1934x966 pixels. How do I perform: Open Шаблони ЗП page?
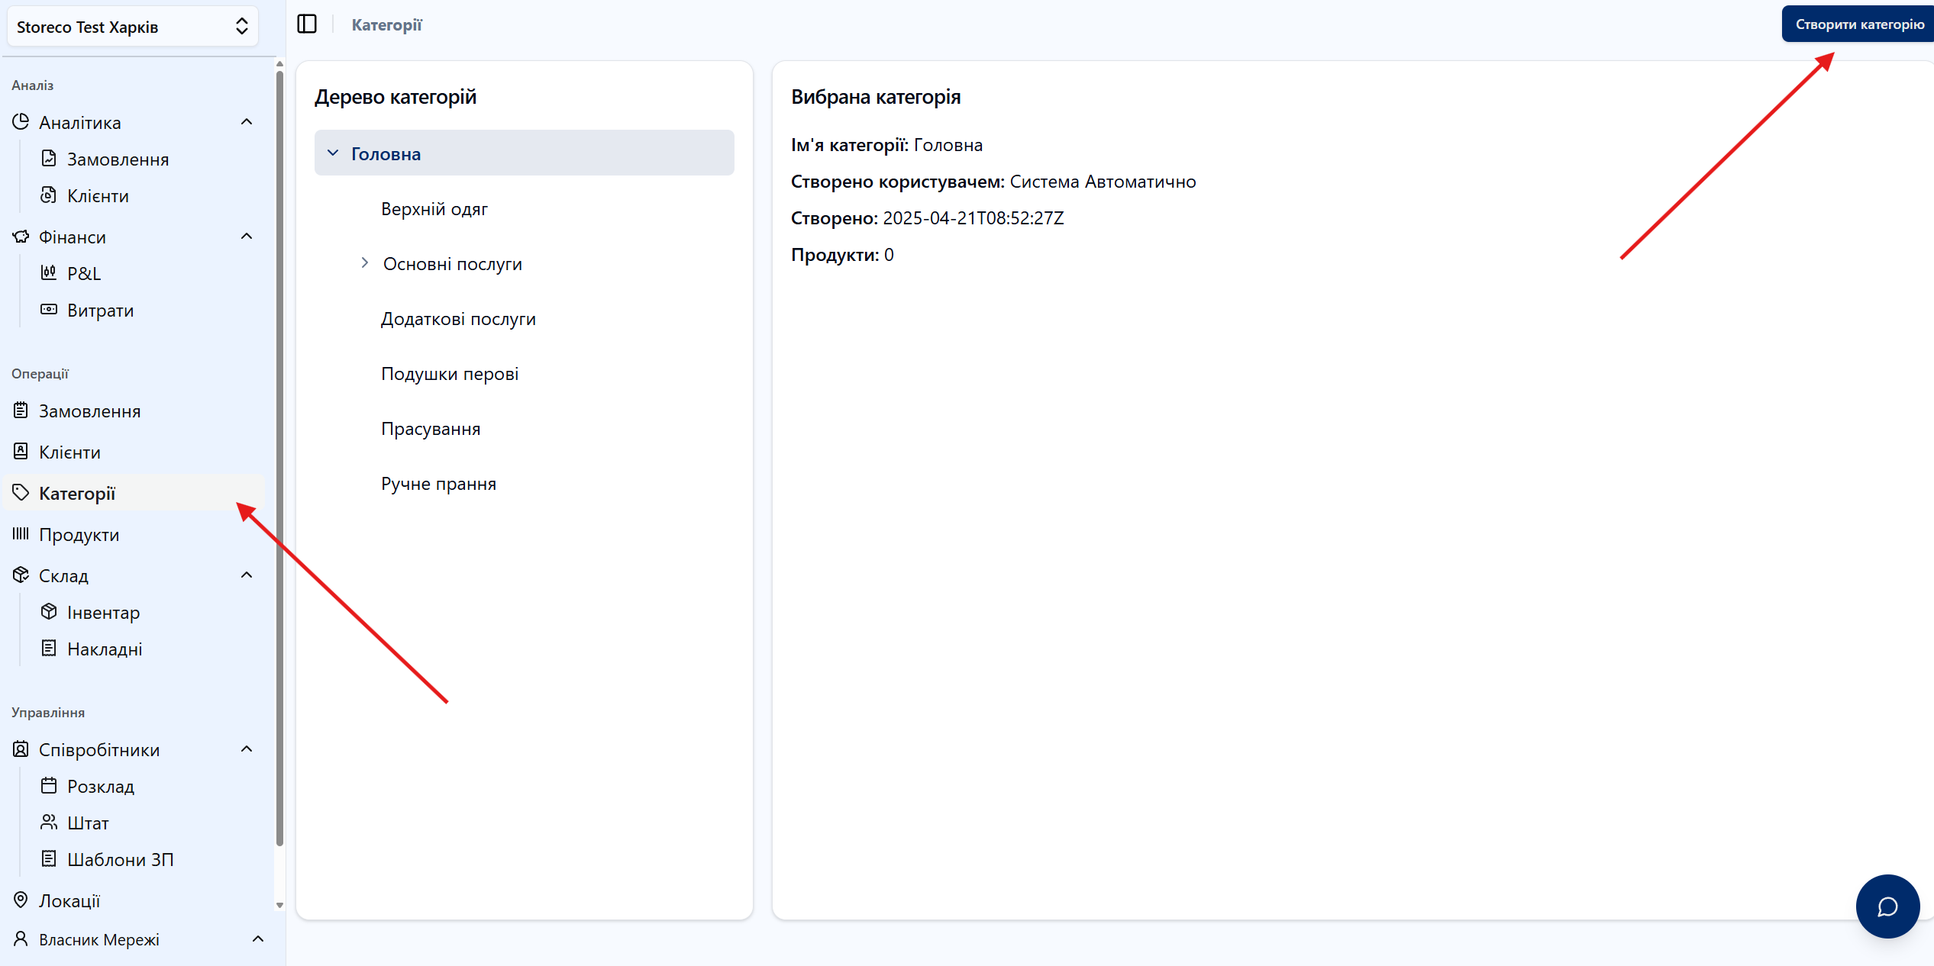pos(121,860)
